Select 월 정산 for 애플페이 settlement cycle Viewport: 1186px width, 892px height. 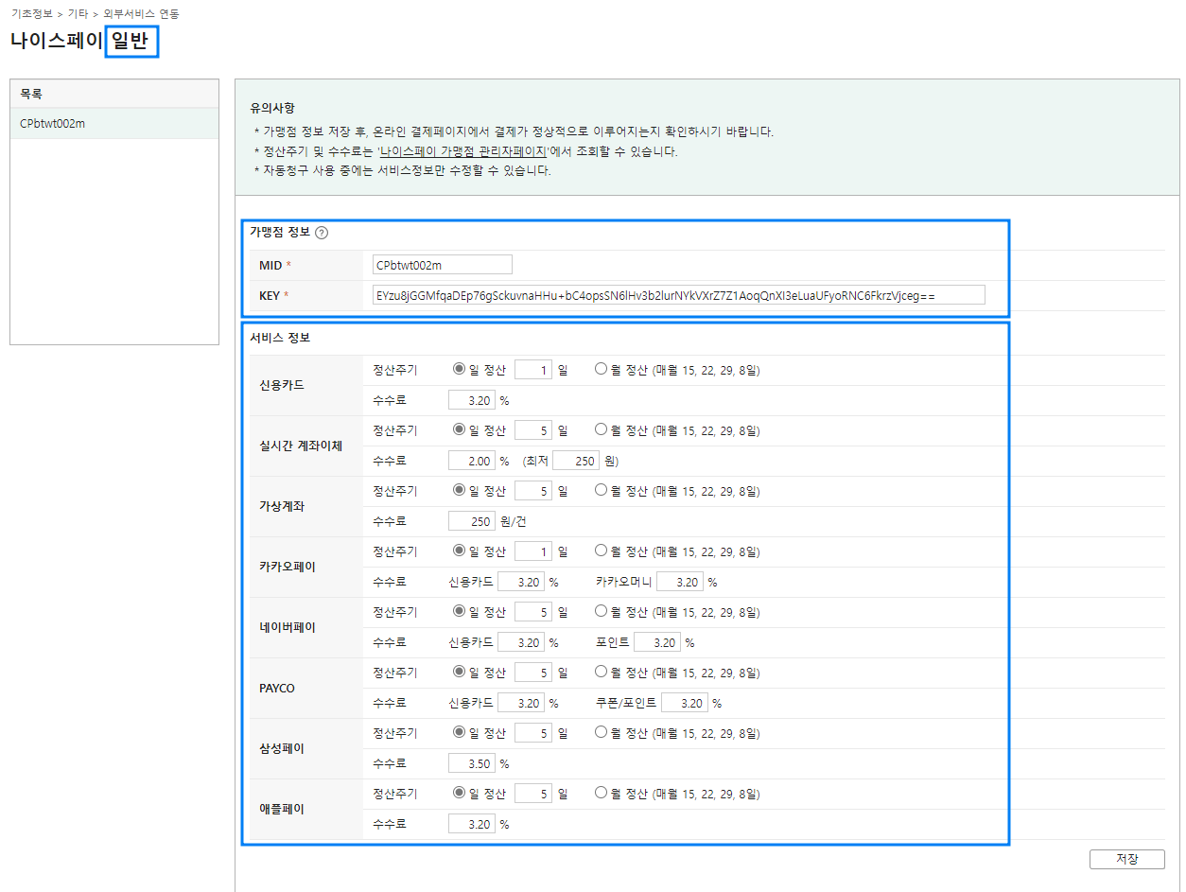pos(600,793)
